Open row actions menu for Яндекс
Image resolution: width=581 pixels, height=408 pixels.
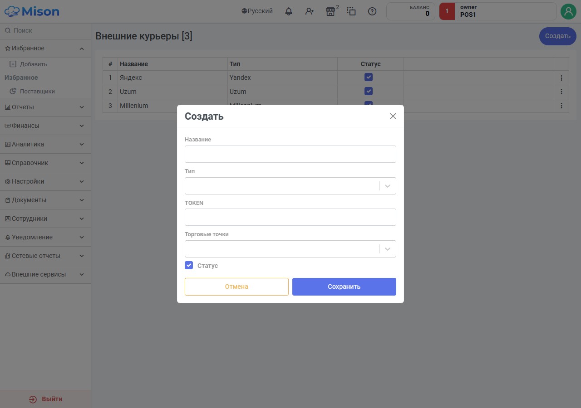[x=561, y=78]
